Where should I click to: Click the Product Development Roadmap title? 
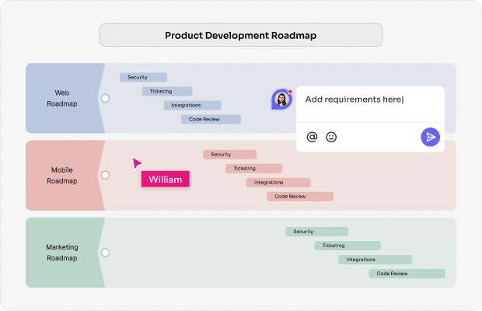click(x=241, y=35)
